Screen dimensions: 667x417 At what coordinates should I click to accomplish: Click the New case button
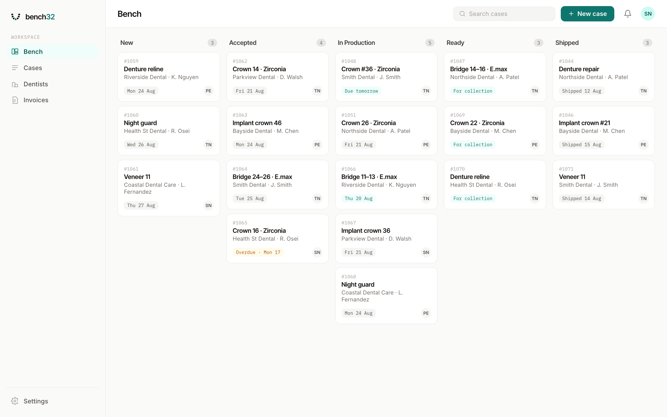(587, 14)
